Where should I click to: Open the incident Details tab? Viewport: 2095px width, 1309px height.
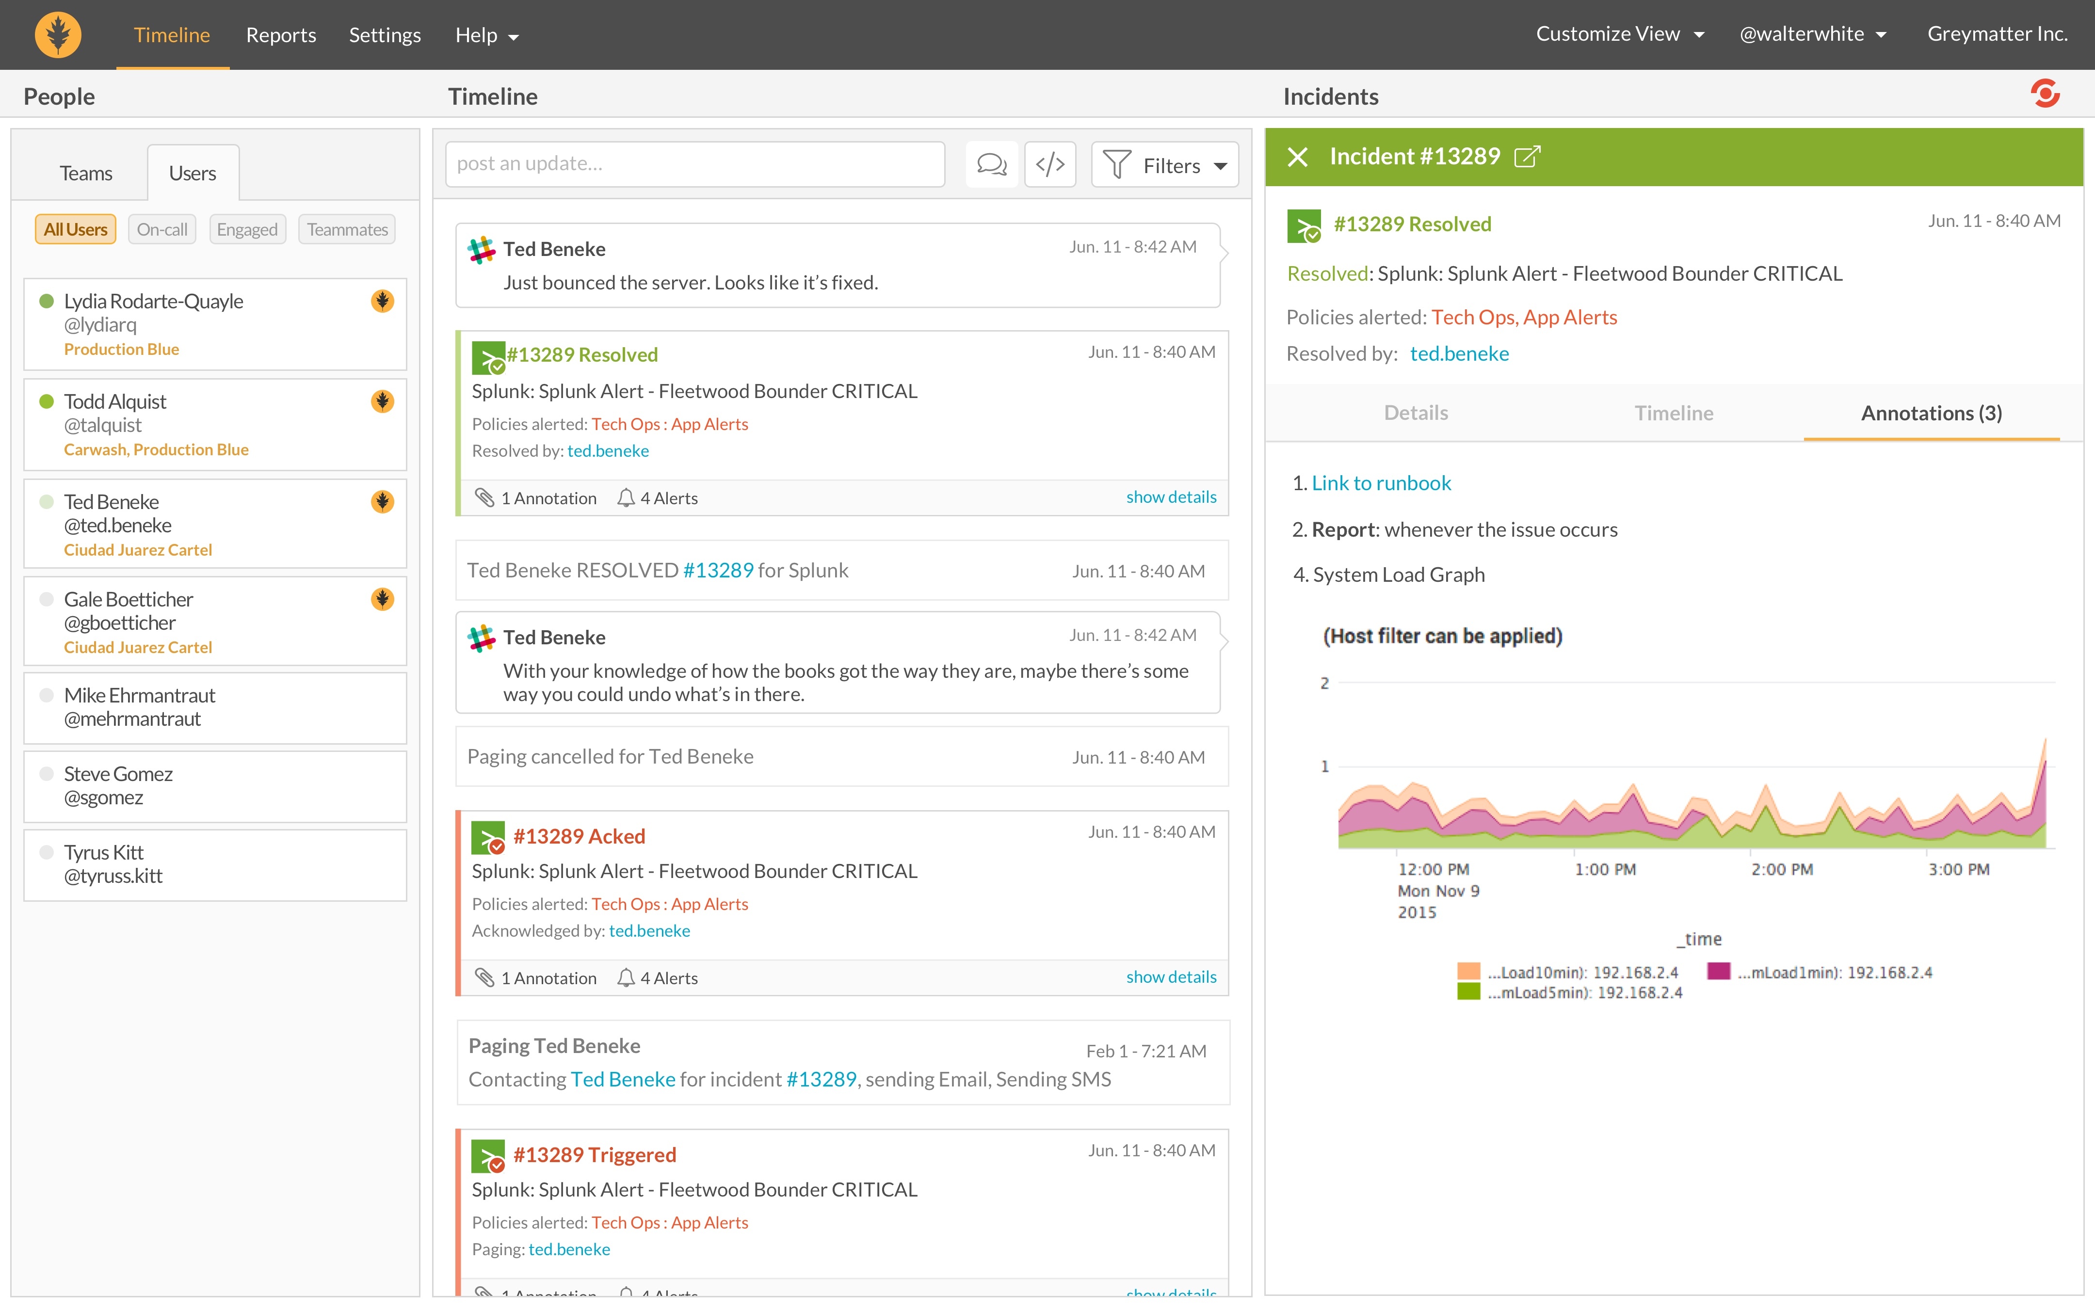click(1416, 413)
